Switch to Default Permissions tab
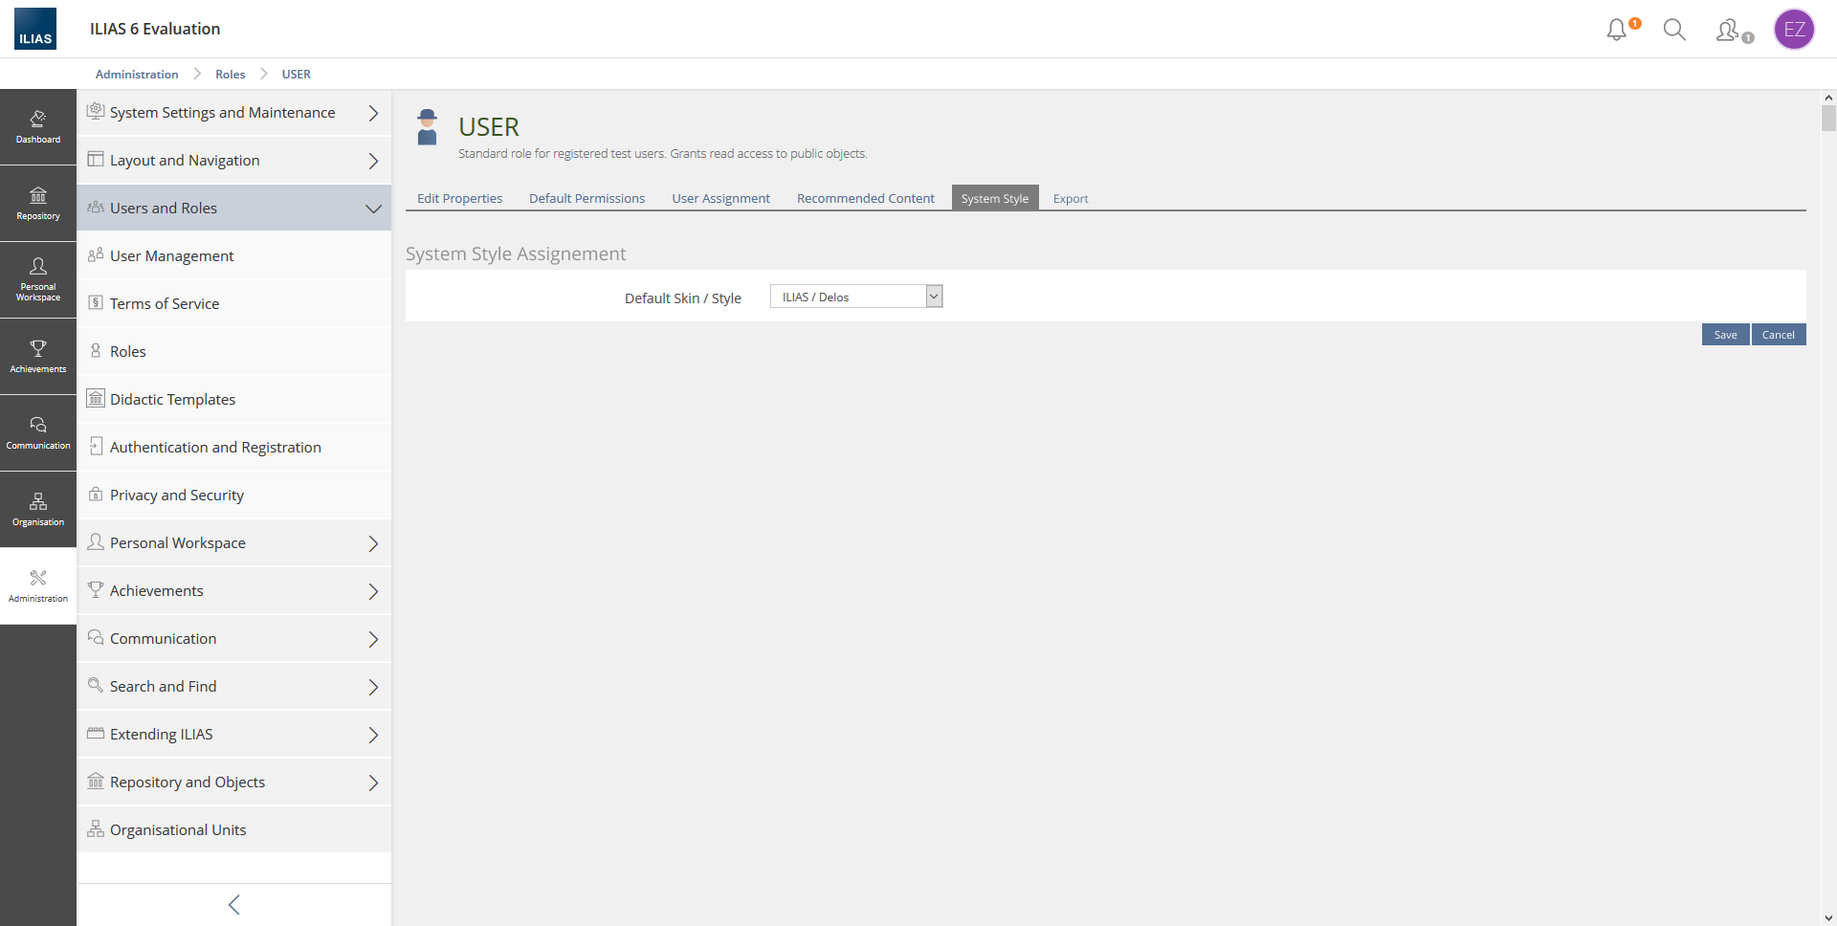Viewport: 1837px width, 926px height. tap(587, 198)
